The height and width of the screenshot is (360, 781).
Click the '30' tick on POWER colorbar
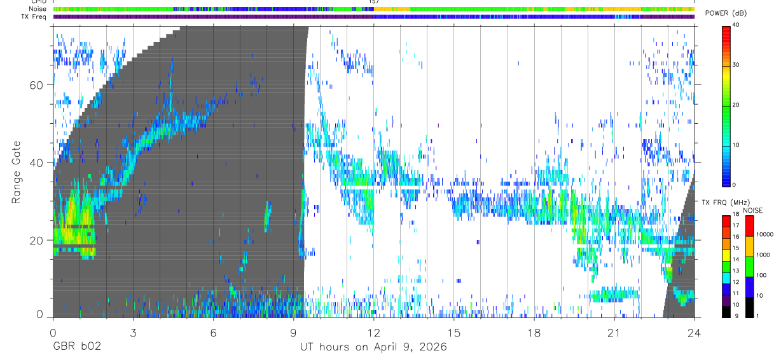pyautogui.click(x=737, y=65)
